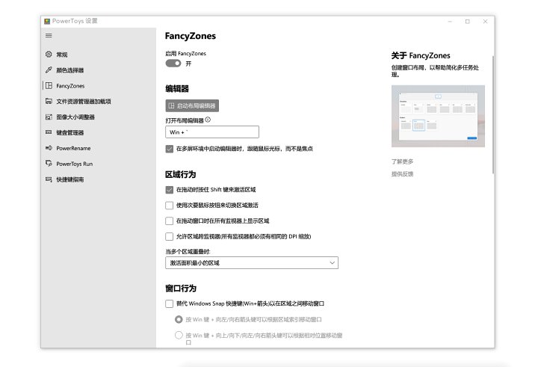
Task: Select the 颜色选择器 eyedropper icon
Action: click(49, 70)
